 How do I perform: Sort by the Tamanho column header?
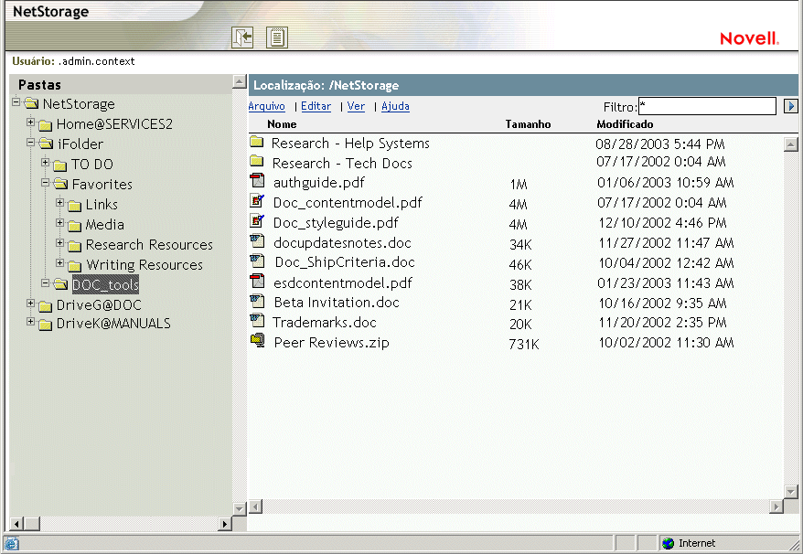(x=528, y=124)
